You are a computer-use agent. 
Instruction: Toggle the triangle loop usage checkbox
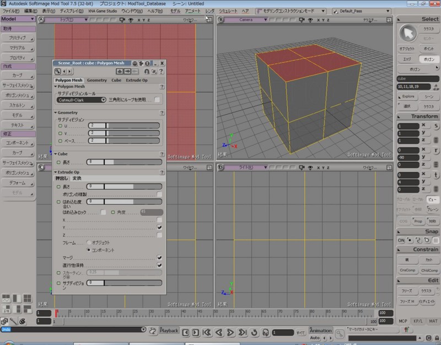pos(157,100)
